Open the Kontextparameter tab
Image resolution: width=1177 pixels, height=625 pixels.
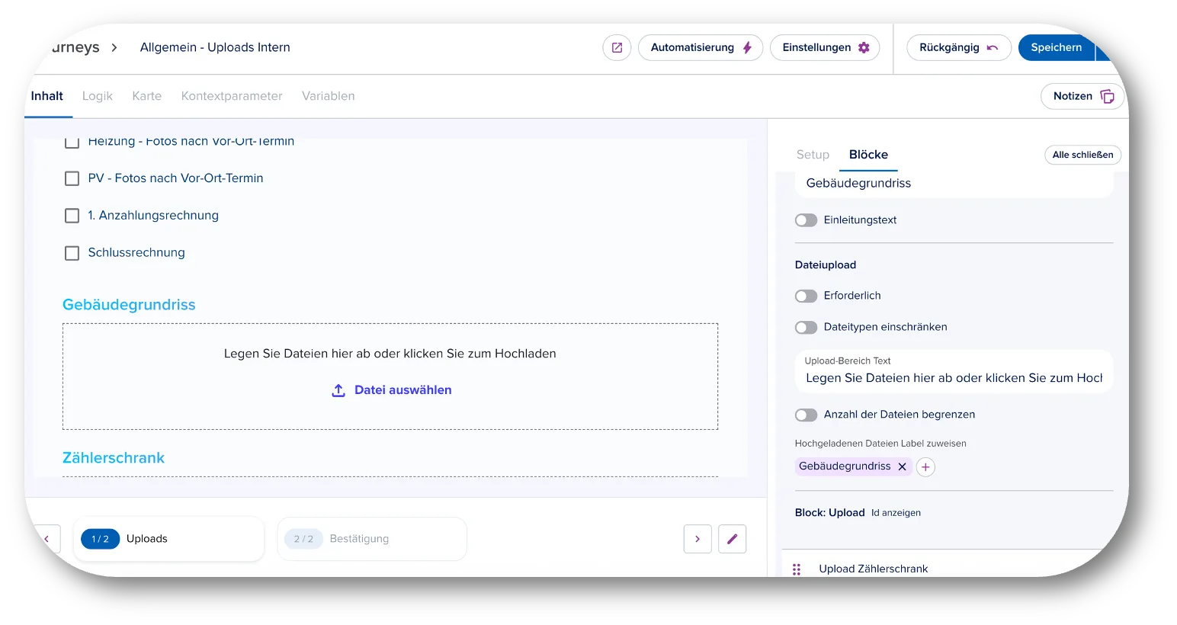pos(232,96)
